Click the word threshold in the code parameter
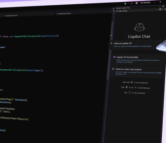 [x=21, y=100]
